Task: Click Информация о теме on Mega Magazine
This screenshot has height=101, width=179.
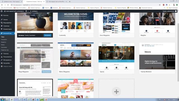Action: [35, 56]
